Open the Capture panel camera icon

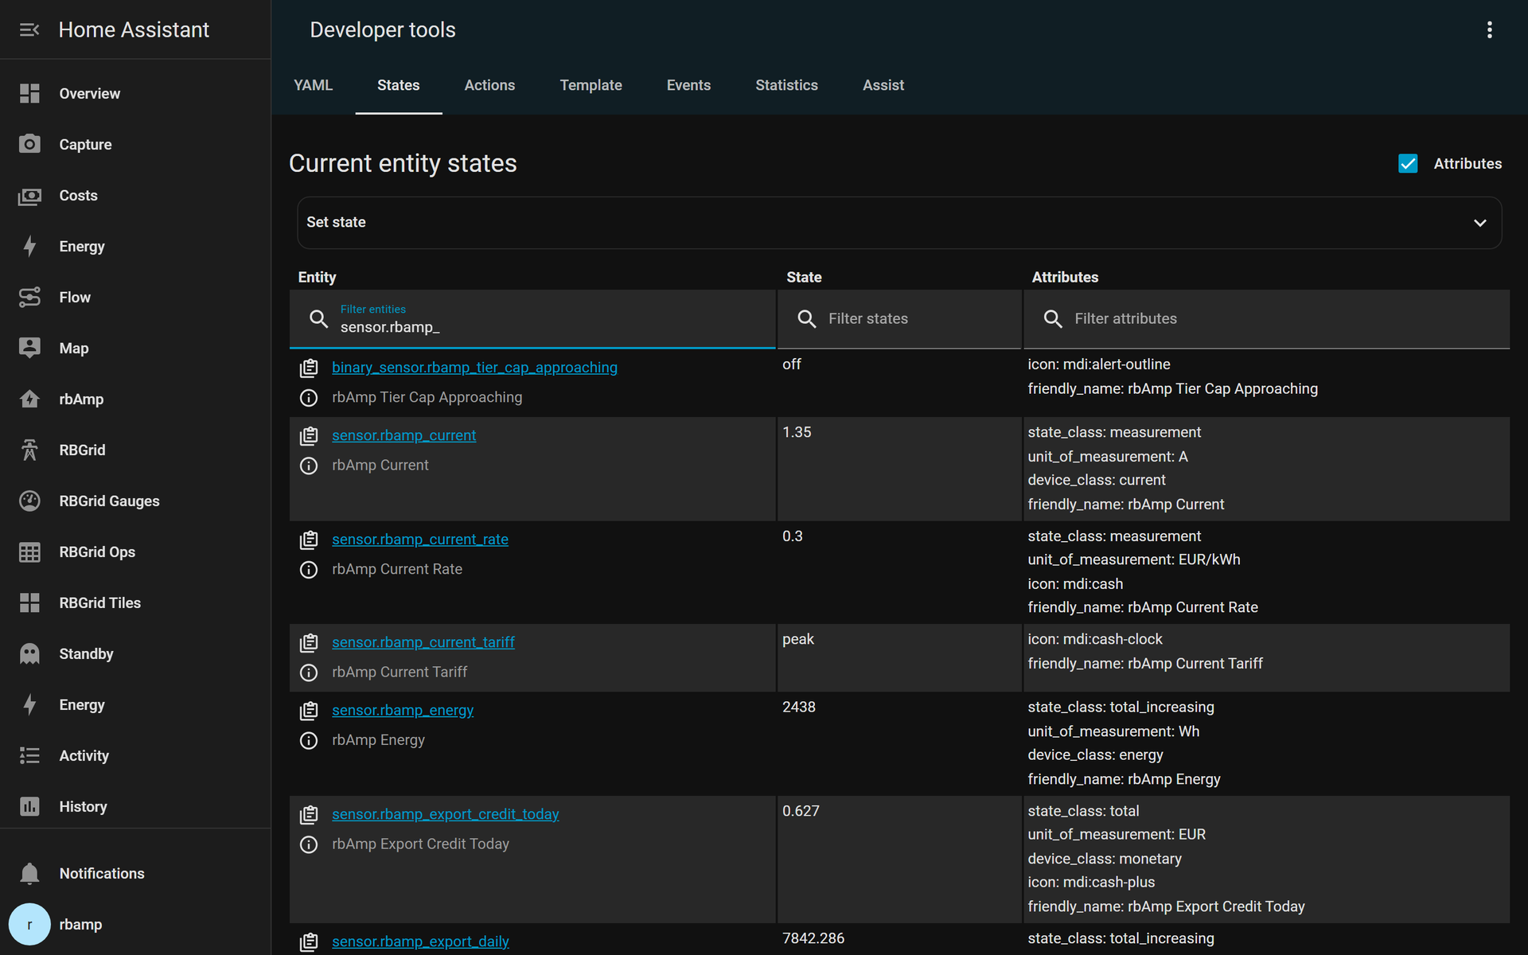coord(29,144)
